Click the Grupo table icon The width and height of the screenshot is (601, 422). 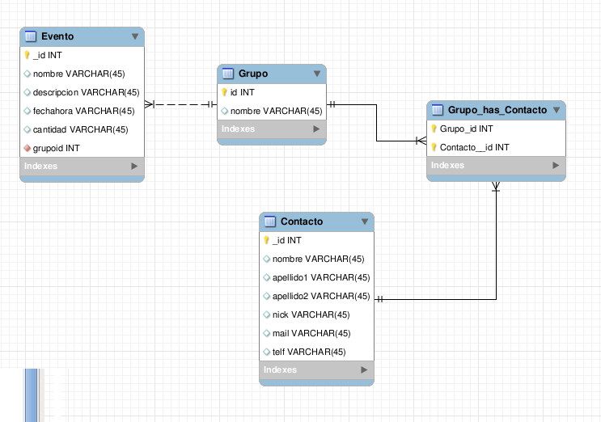228,74
